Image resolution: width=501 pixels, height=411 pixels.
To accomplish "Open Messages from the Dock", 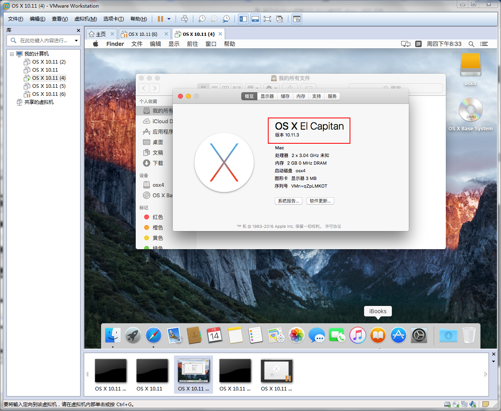I will [317, 335].
